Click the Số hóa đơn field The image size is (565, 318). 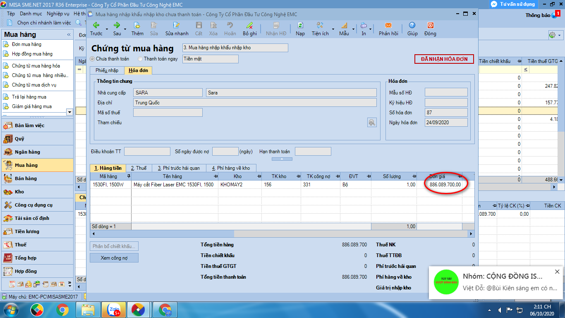(446, 113)
